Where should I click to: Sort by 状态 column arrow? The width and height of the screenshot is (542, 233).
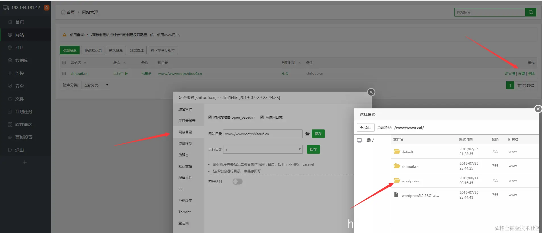point(124,63)
